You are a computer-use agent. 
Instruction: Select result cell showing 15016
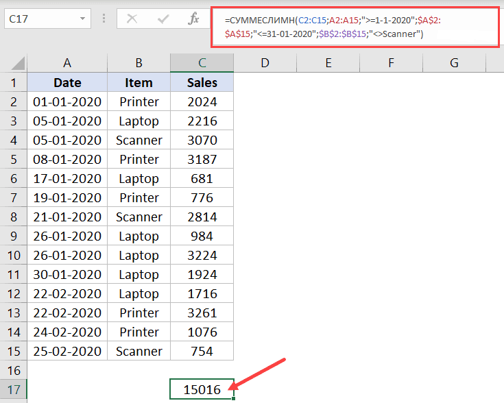[x=202, y=389]
